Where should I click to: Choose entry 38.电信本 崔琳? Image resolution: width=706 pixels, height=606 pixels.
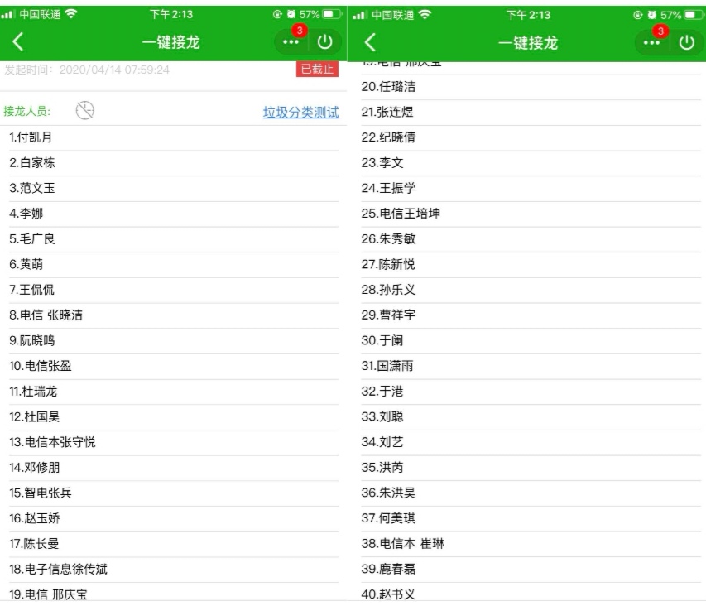click(x=404, y=544)
